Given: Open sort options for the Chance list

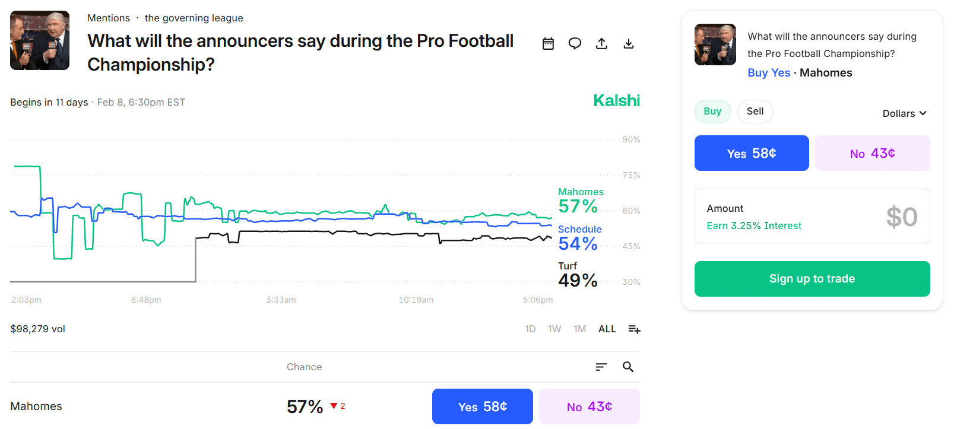Looking at the screenshot, I should point(601,367).
